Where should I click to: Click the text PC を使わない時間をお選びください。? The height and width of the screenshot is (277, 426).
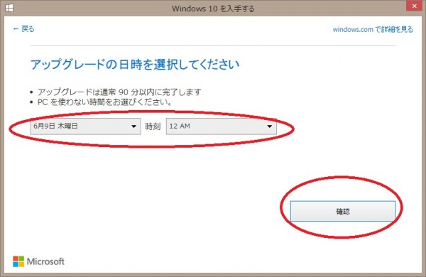104,102
